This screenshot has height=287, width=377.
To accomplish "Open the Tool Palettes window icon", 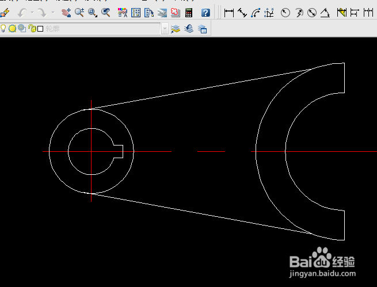I will point(149,13).
